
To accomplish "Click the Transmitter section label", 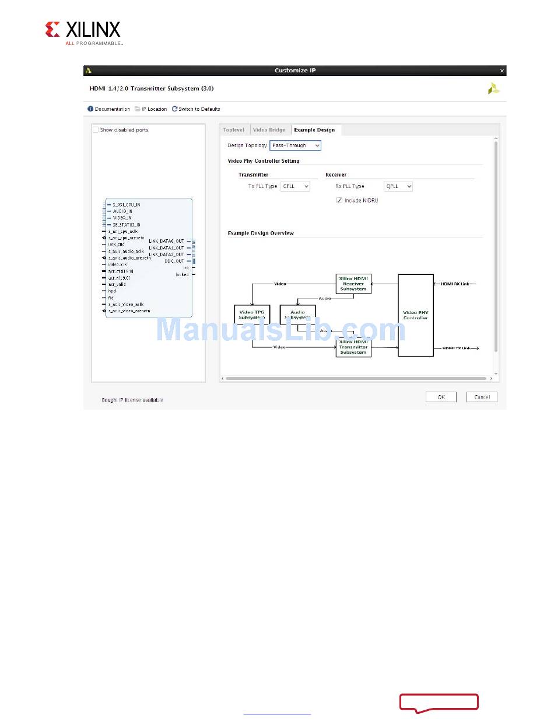I will [254, 175].
